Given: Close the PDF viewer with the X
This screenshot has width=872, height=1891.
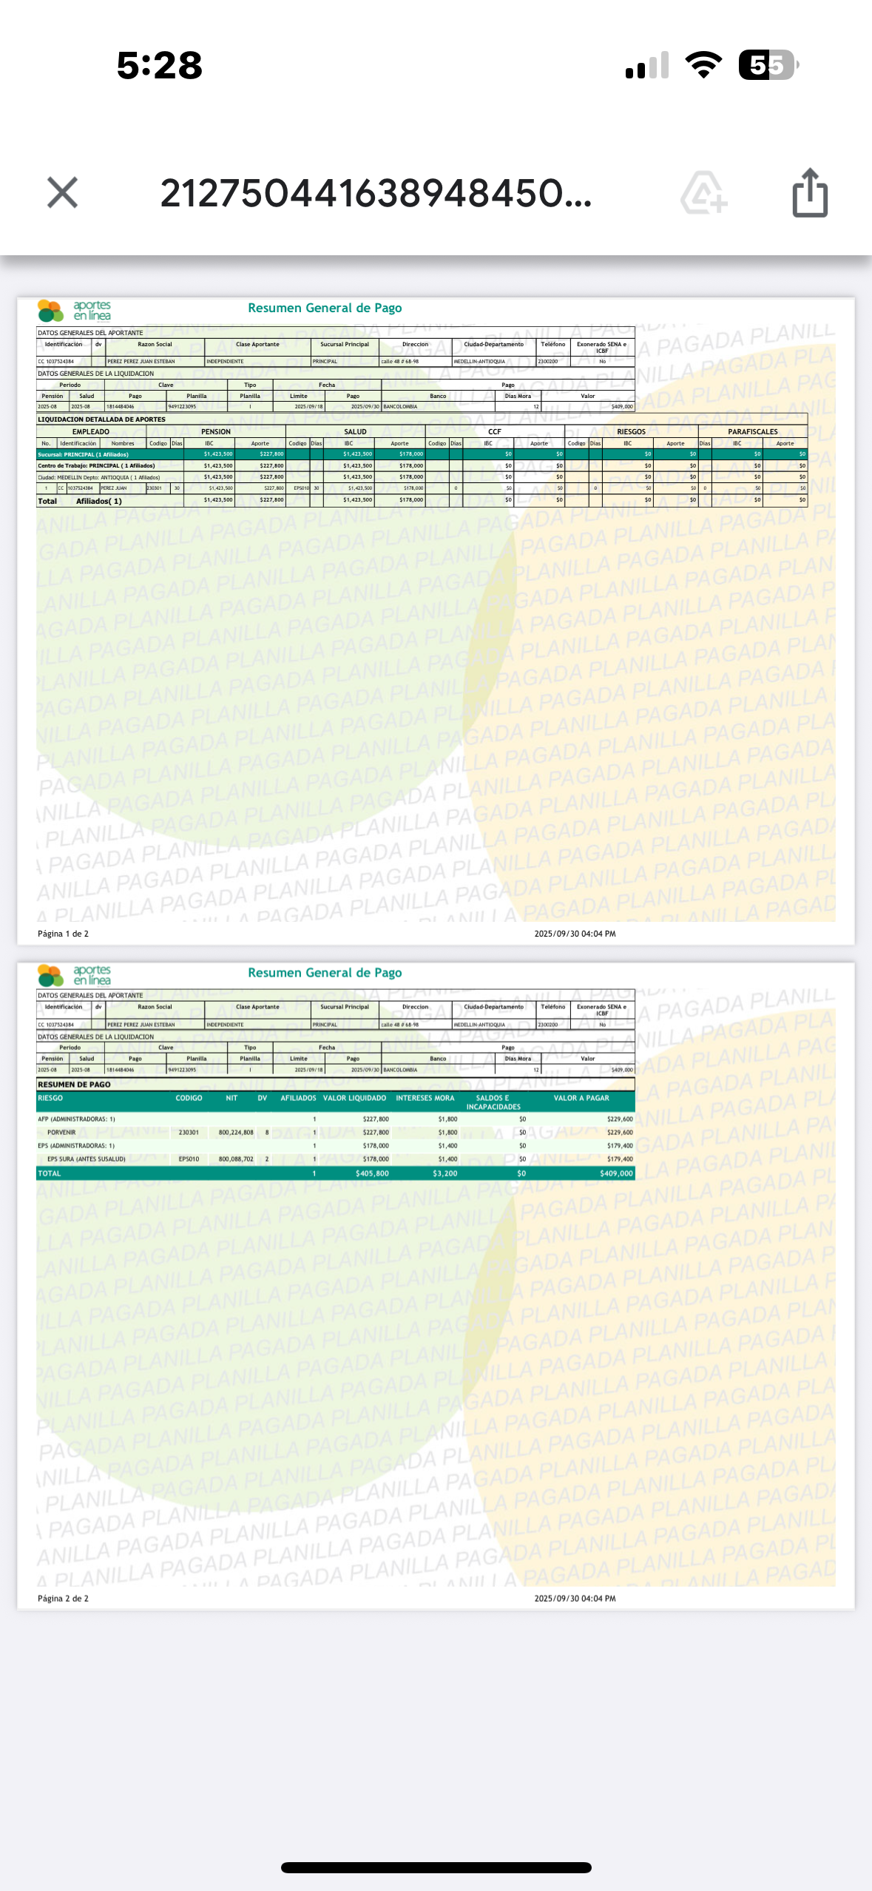Looking at the screenshot, I should [x=62, y=193].
